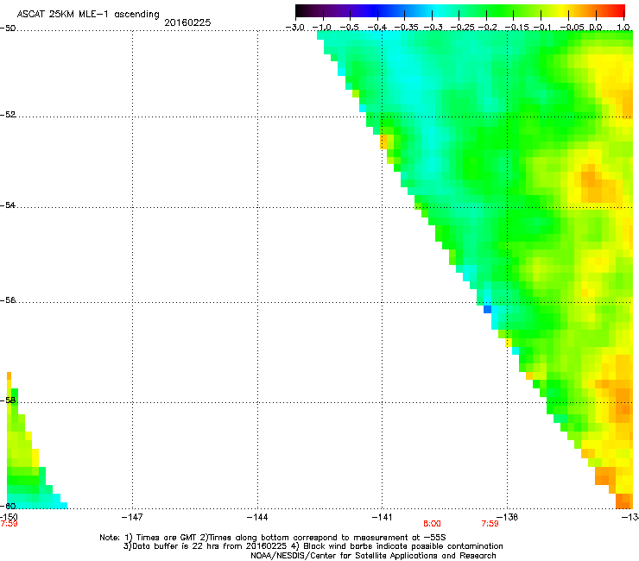The image size is (639, 561).
Task: Click the "-0.1" color scale label
Action: coord(542,28)
